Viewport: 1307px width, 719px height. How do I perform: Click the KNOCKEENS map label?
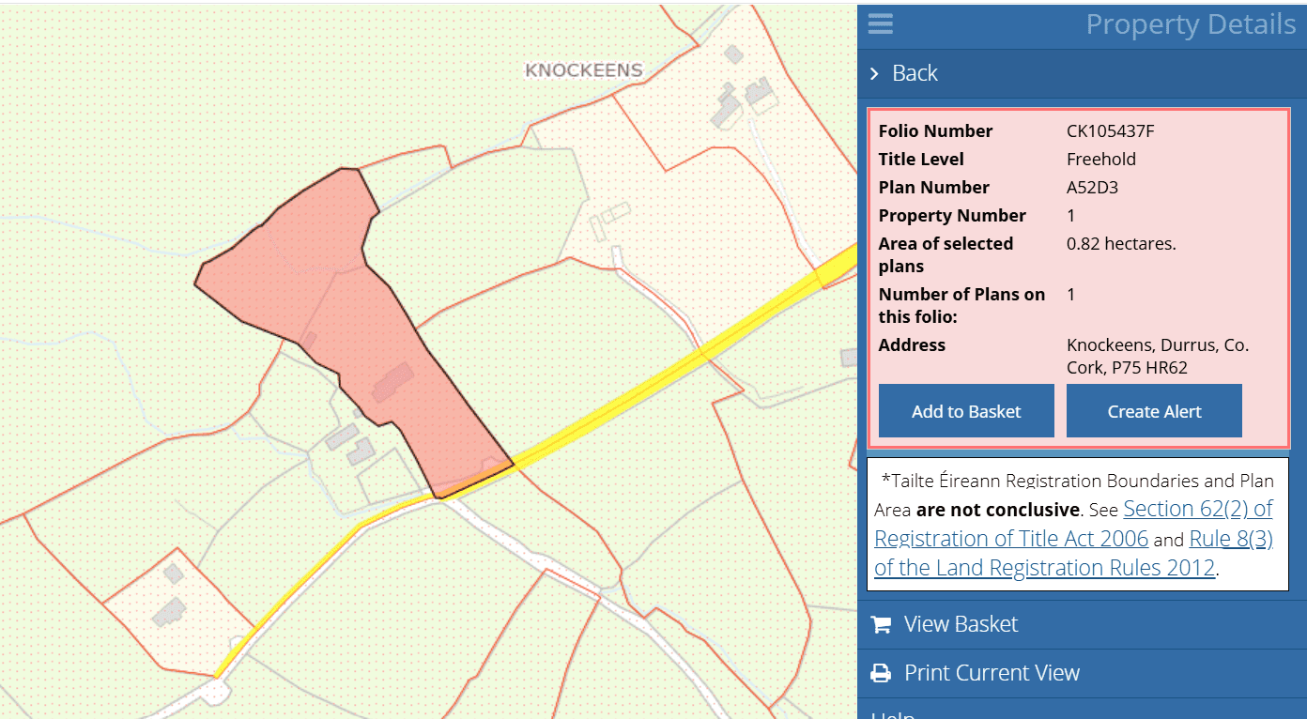pos(583,70)
